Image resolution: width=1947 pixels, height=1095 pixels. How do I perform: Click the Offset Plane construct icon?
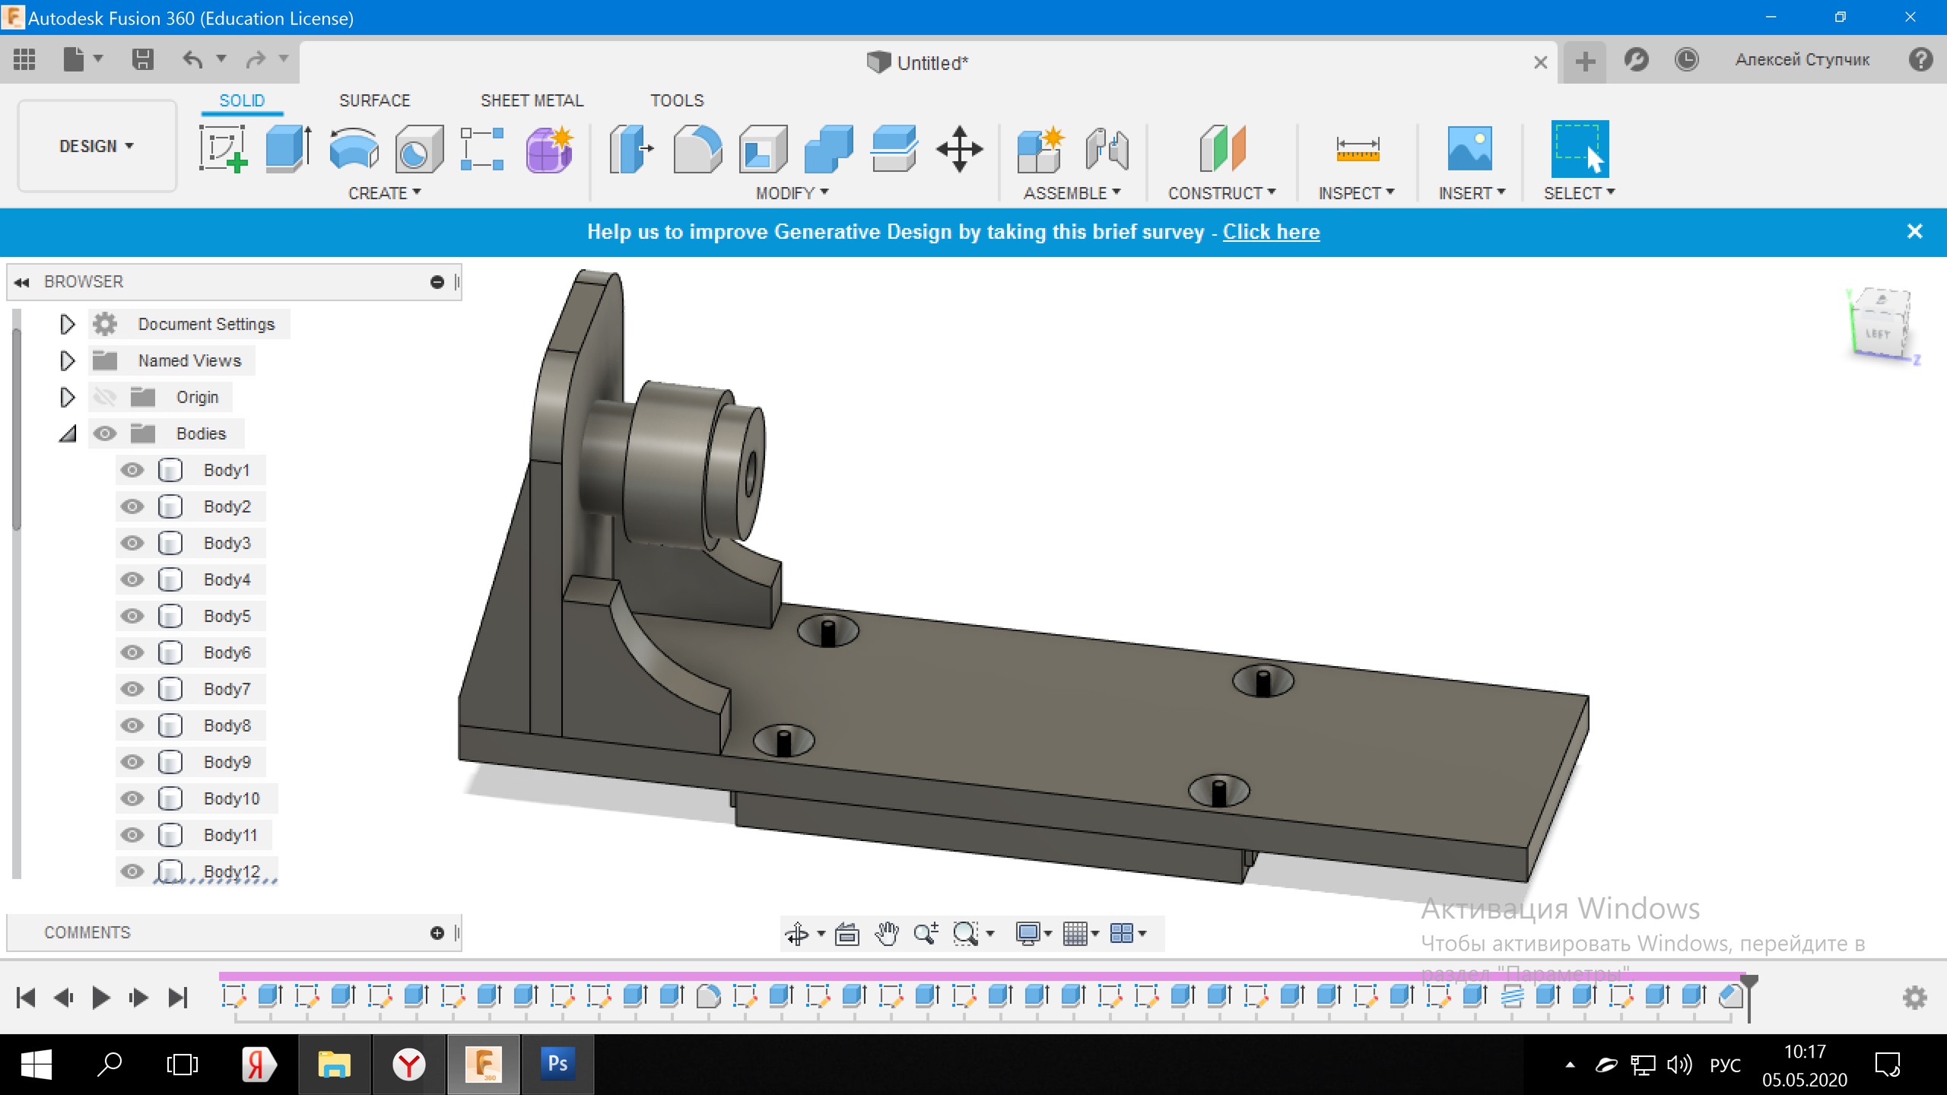(x=1221, y=148)
